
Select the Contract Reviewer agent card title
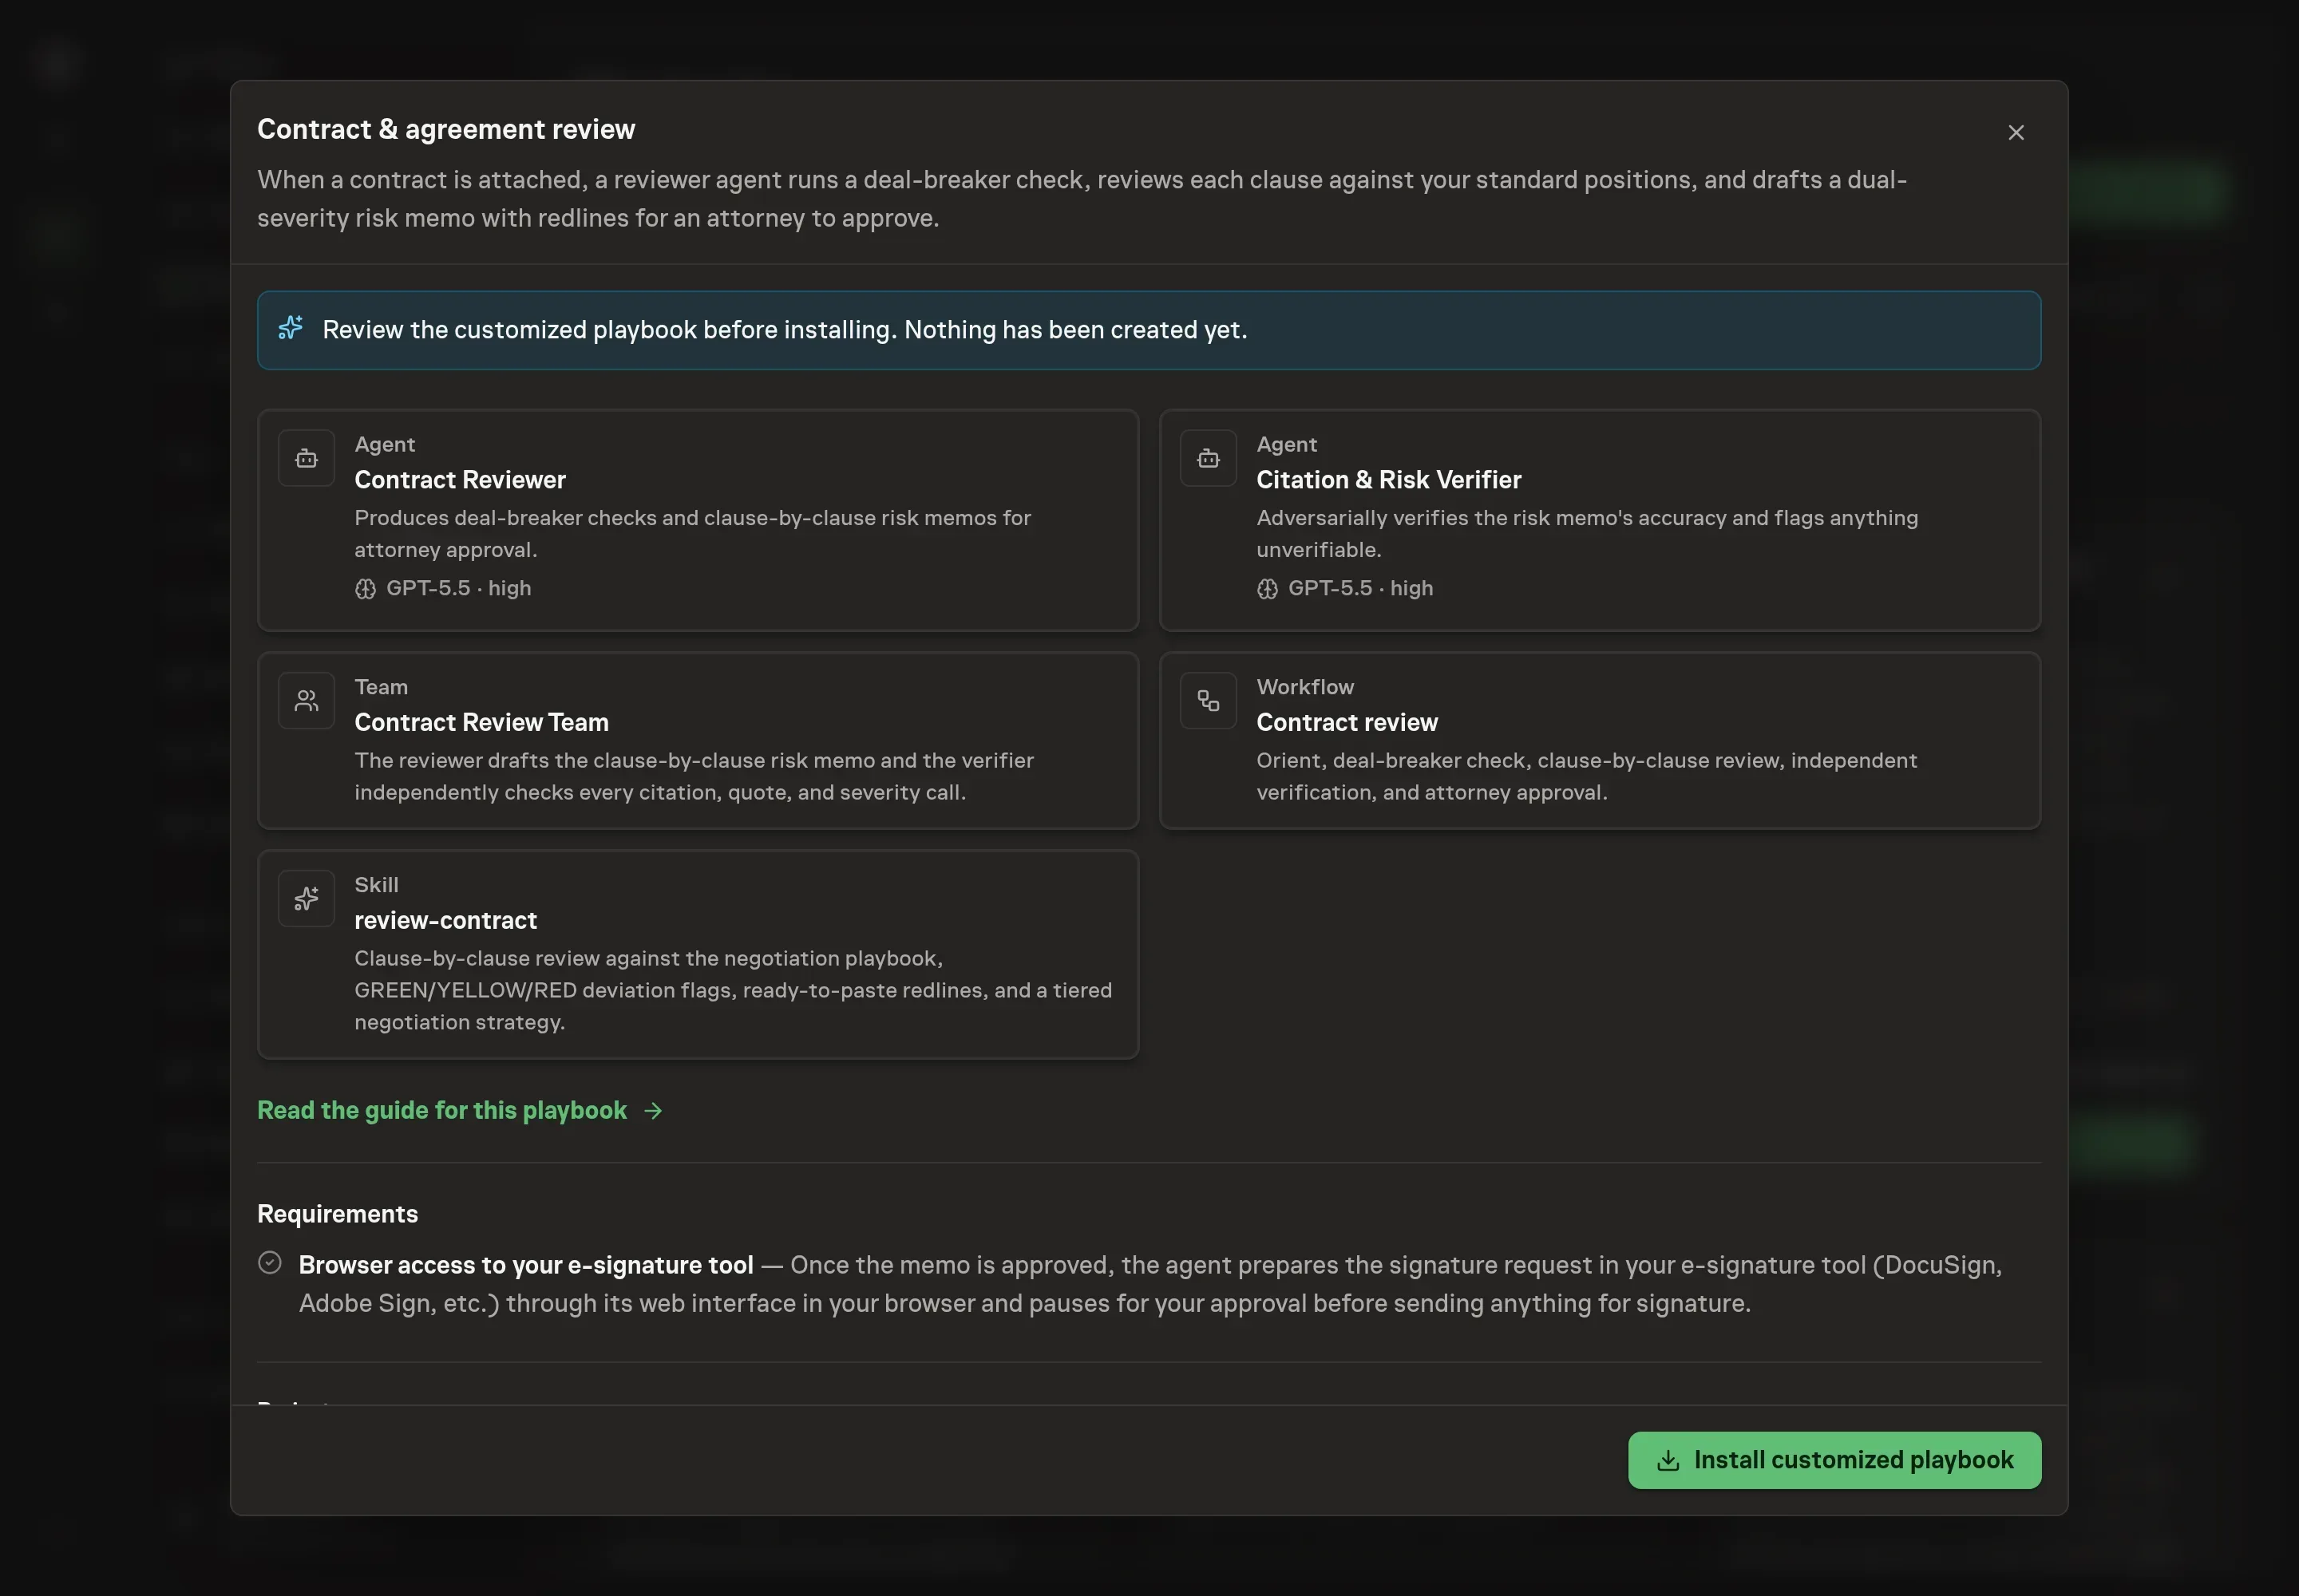[459, 480]
